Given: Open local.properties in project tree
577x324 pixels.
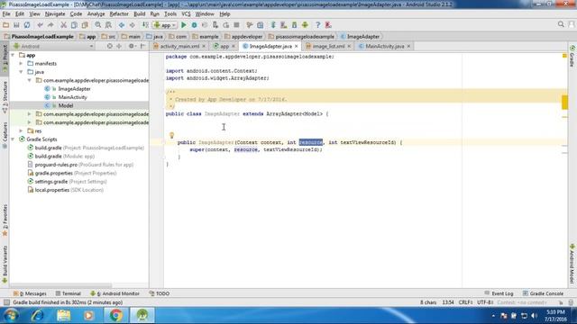Looking at the screenshot, I should 52,190.
